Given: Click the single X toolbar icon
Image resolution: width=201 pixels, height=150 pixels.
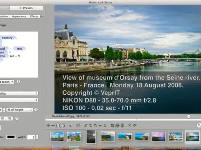Looking at the screenshot, I should point(130,125).
